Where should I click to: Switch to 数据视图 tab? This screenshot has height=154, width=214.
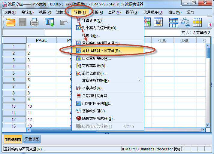(x=13, y=139)
